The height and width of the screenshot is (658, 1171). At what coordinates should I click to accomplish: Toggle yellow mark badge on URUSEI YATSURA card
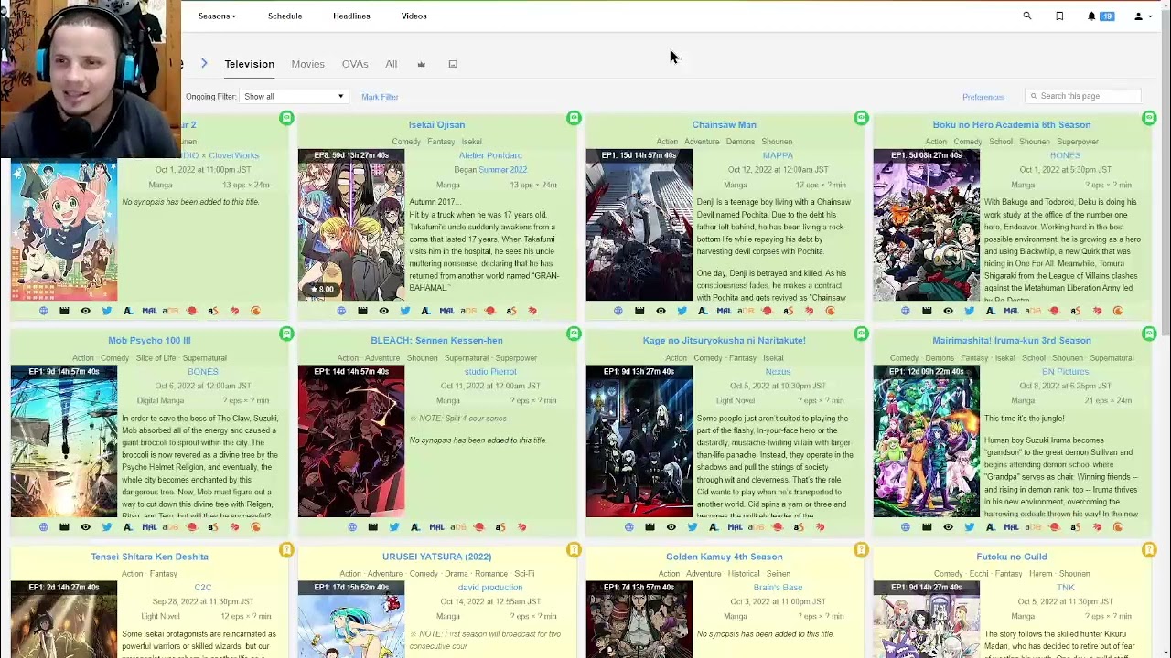click(574, 549)
